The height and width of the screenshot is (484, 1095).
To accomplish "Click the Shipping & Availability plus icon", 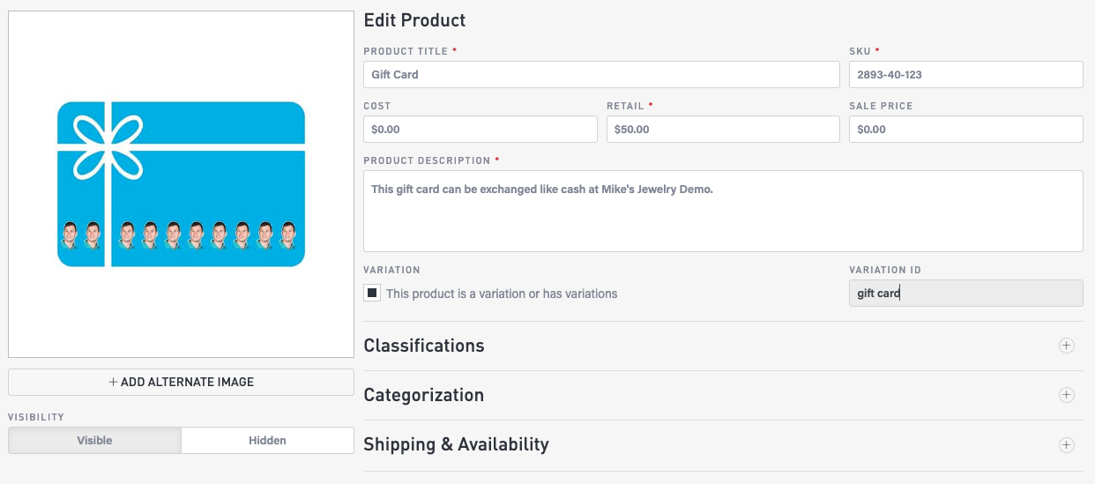I will pyautogui.click(x=1066, y=444).
